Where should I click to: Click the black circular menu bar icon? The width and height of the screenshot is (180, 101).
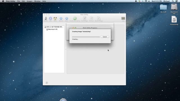(136, 1)
